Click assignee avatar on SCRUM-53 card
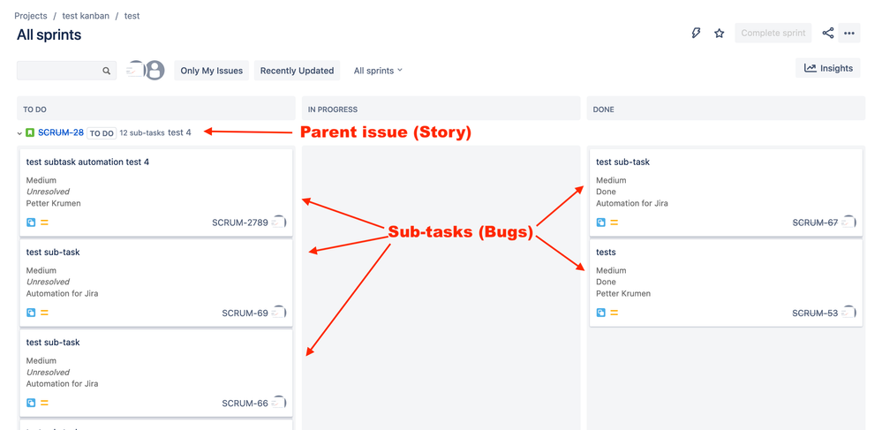Screen dimensions: 882x430 [x=848, y=313]
